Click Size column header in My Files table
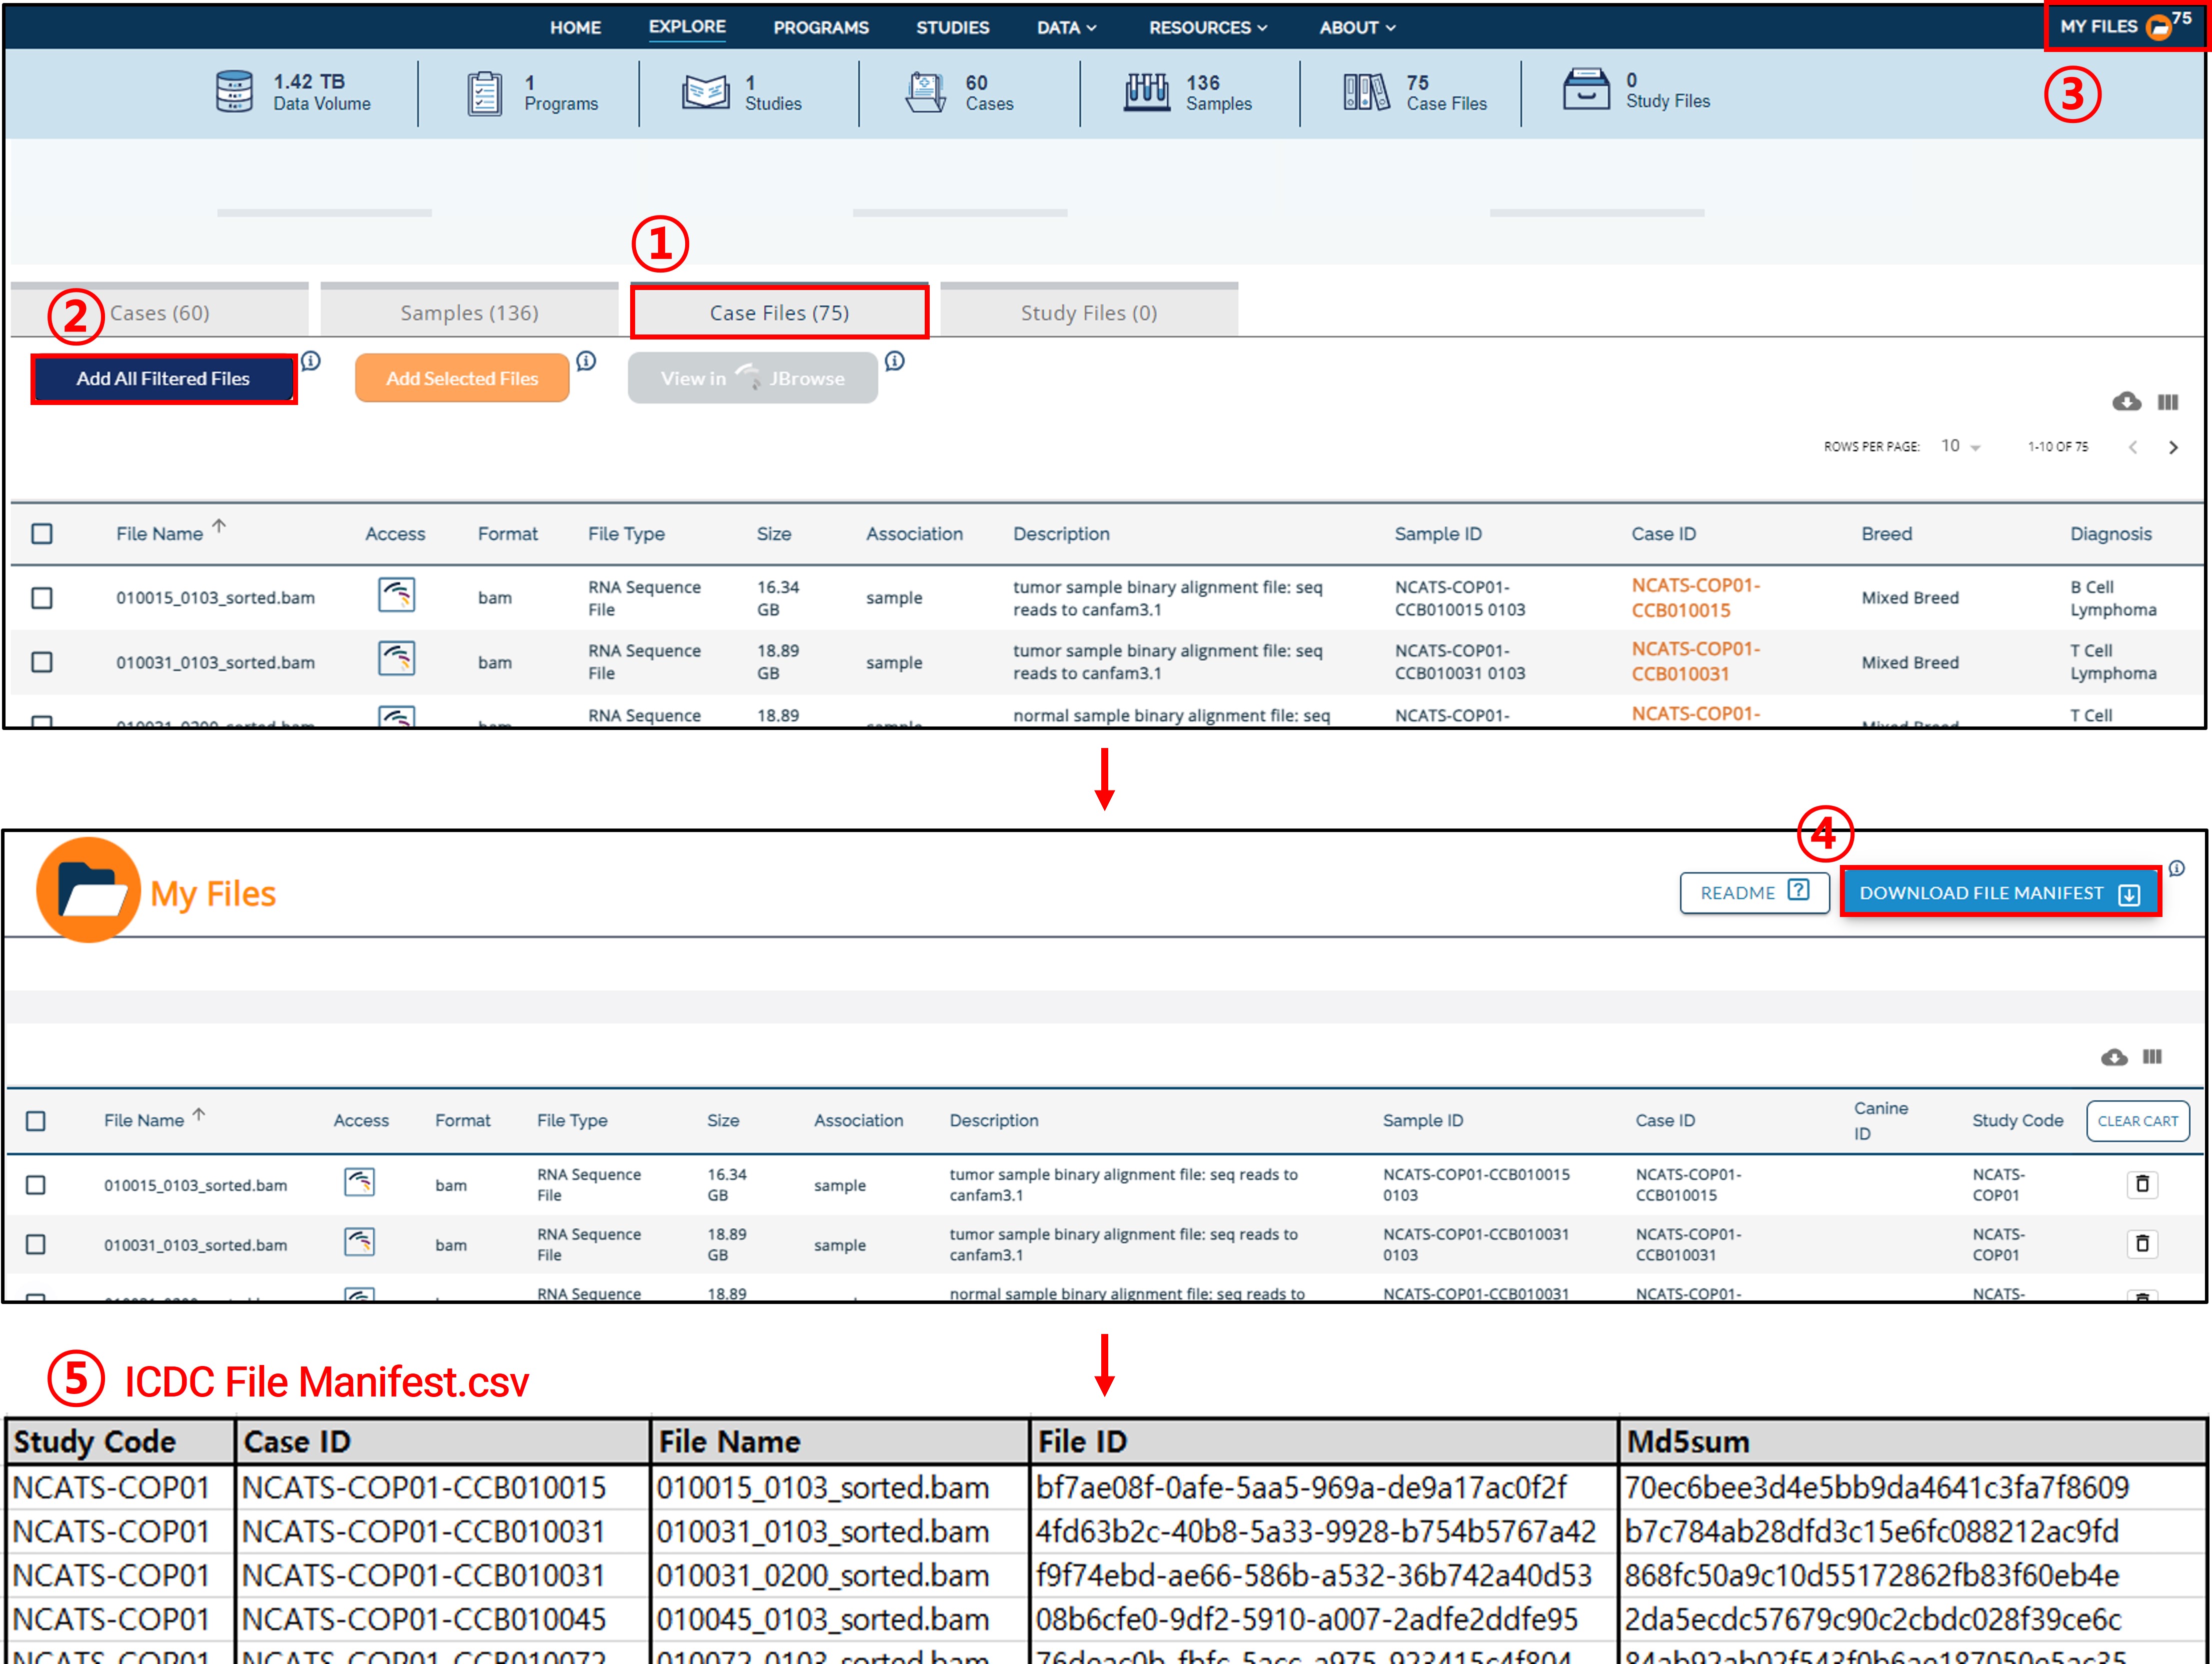Image resolution: width=2212 pixels, height=1664 pixels. (723, 1120)
